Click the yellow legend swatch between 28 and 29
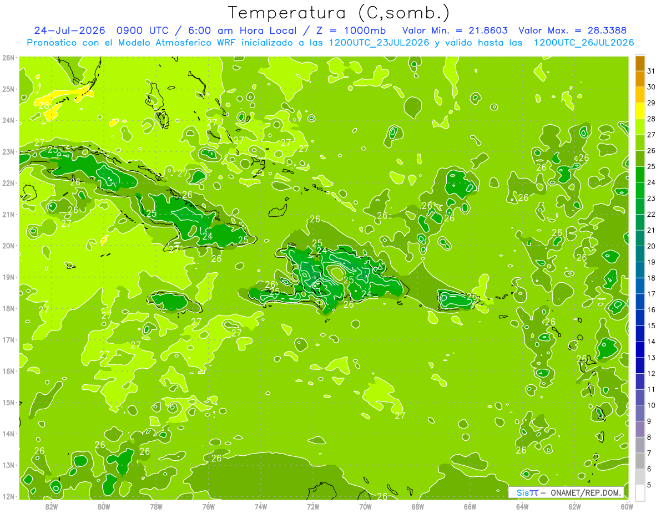 coord(640,111)
